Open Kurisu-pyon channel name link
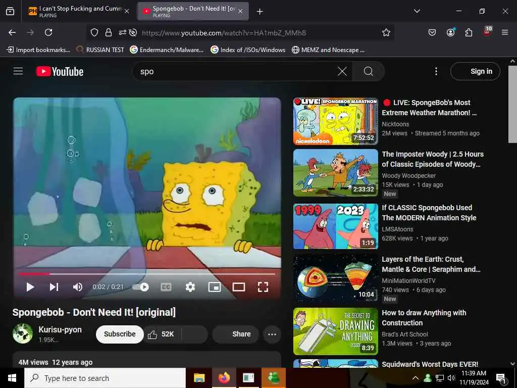 (x=60, y=329)
